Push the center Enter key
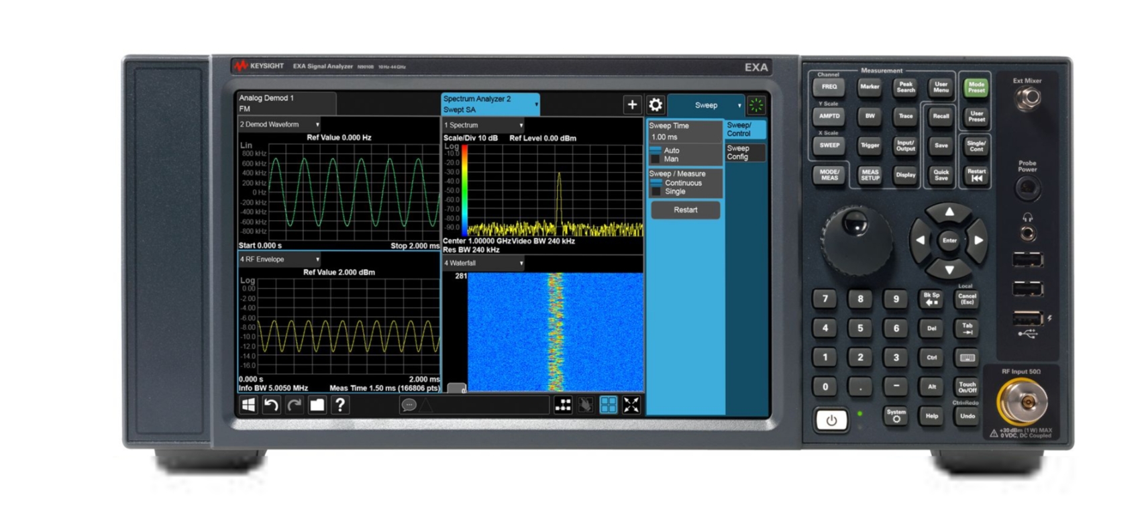Image resolution: width=1148 pixels, height=532 pixels. click(949, 240)
